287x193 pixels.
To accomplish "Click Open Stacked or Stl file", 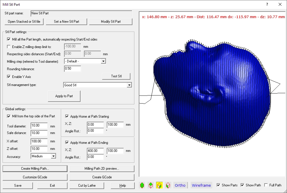I will click(24, 22).
